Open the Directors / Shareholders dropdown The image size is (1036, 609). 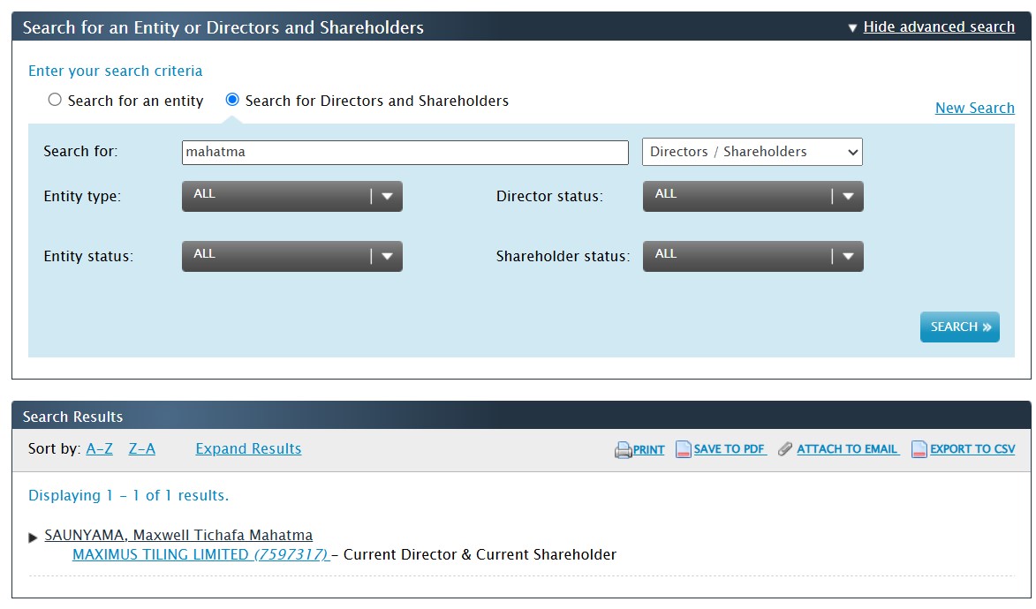[752, 152]
